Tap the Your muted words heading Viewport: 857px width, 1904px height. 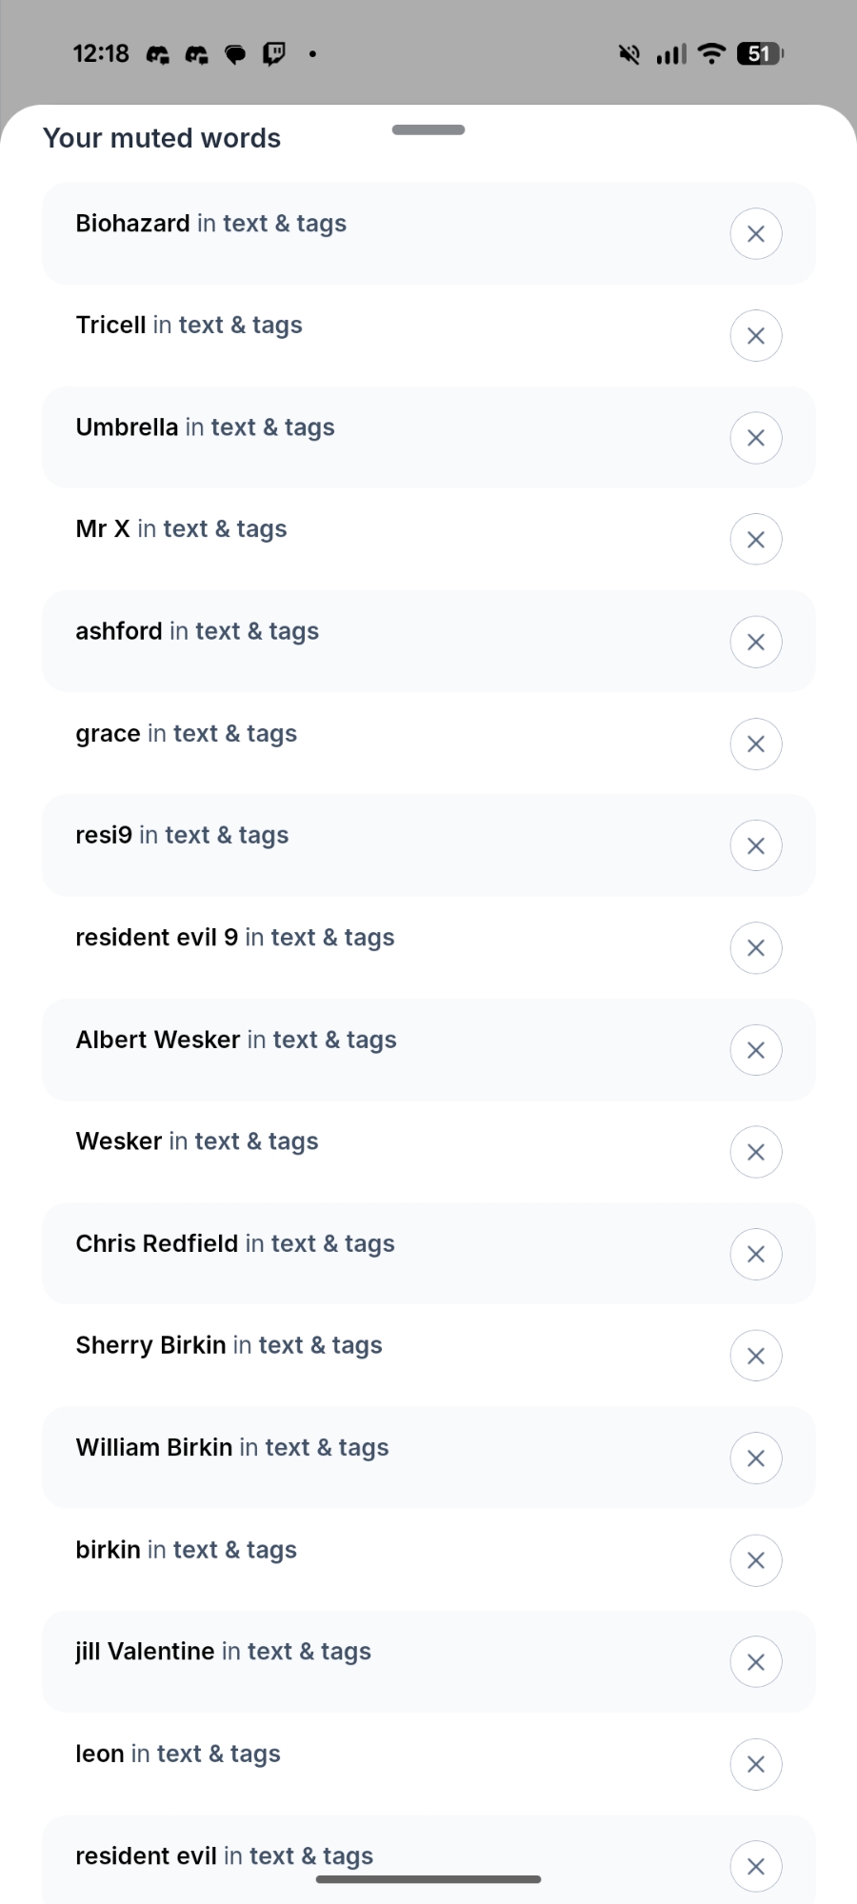pos(162,139)
